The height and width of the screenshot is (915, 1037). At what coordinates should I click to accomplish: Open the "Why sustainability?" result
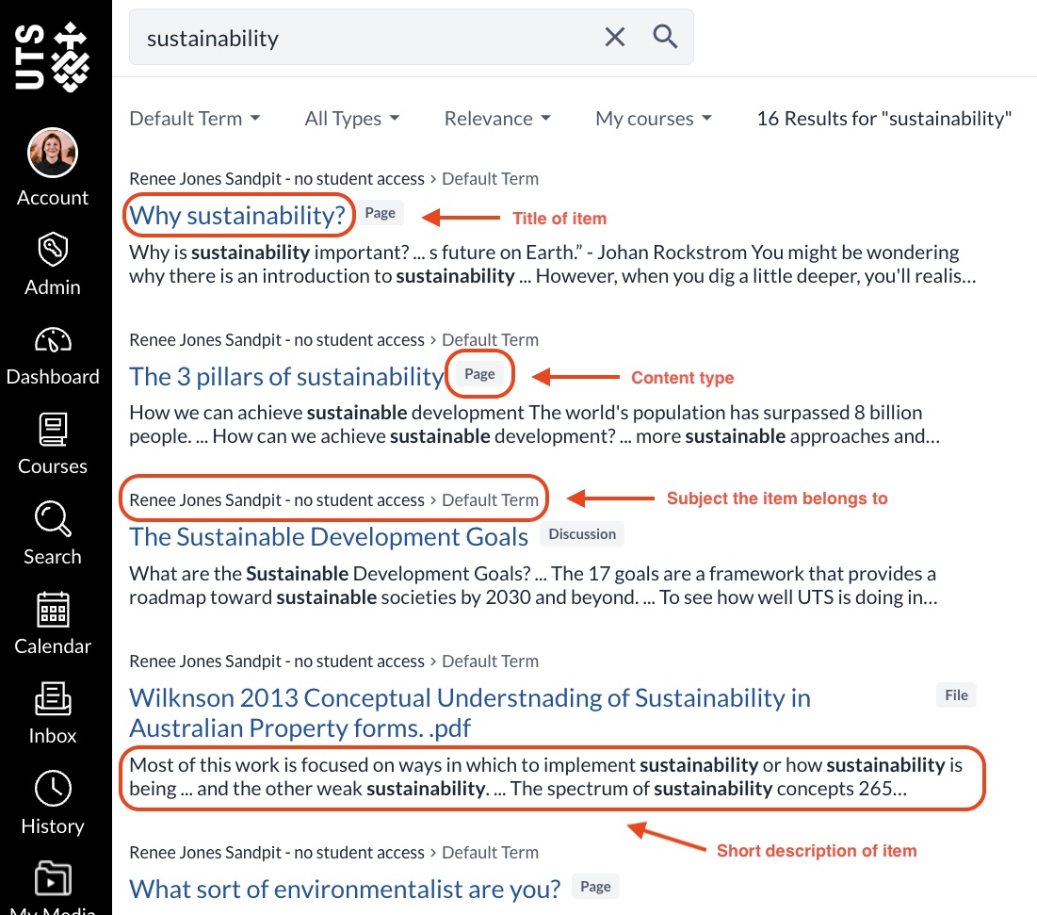237,215
